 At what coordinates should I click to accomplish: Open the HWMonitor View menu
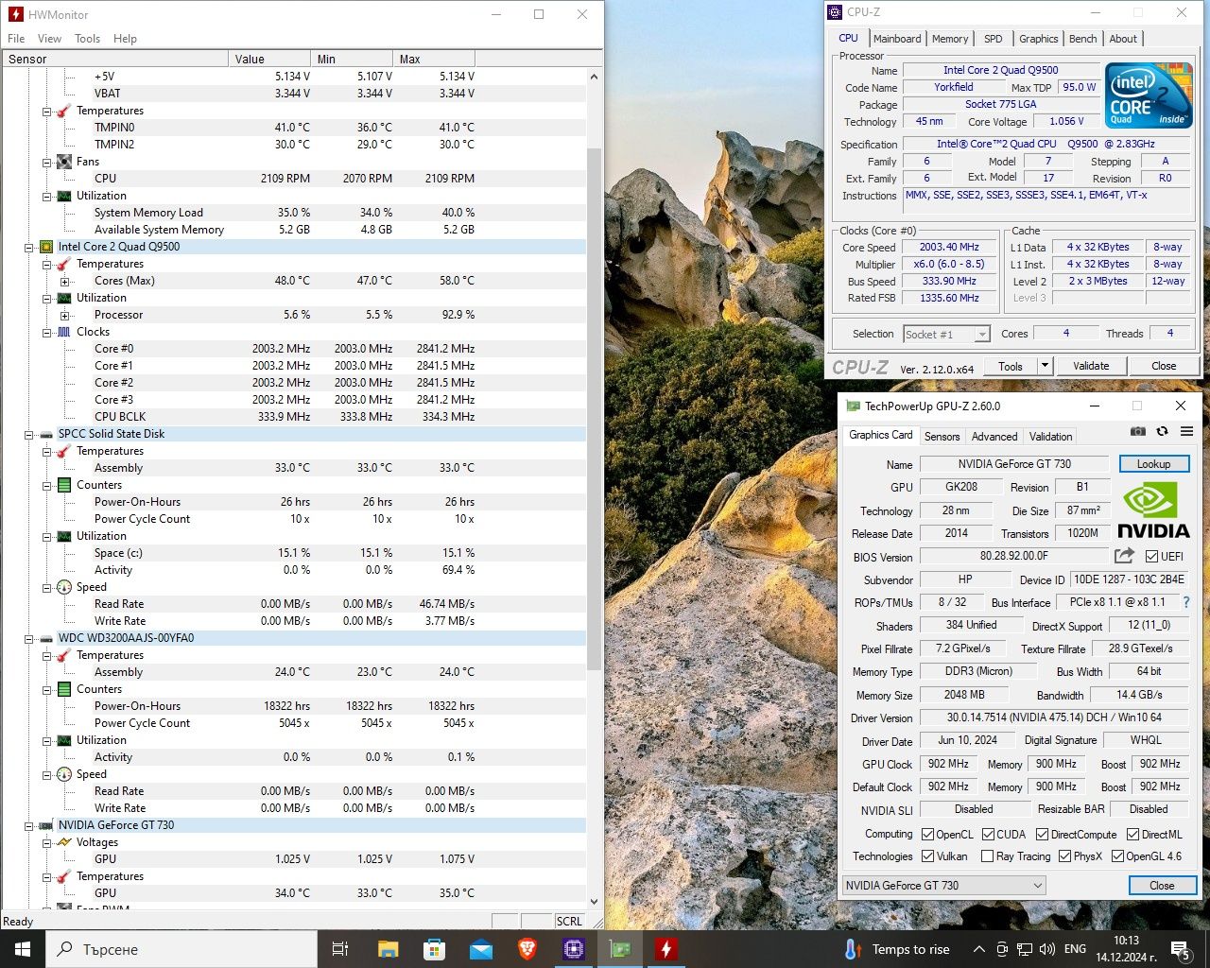point(49,39)
